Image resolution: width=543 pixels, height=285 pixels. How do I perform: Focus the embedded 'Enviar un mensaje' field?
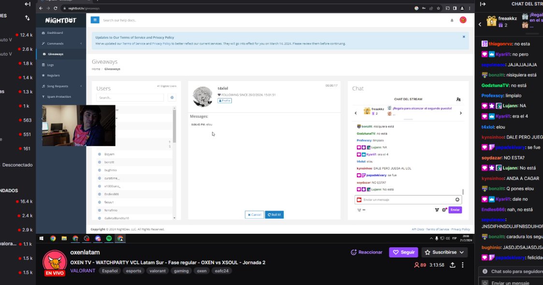(x=408, y=200)
